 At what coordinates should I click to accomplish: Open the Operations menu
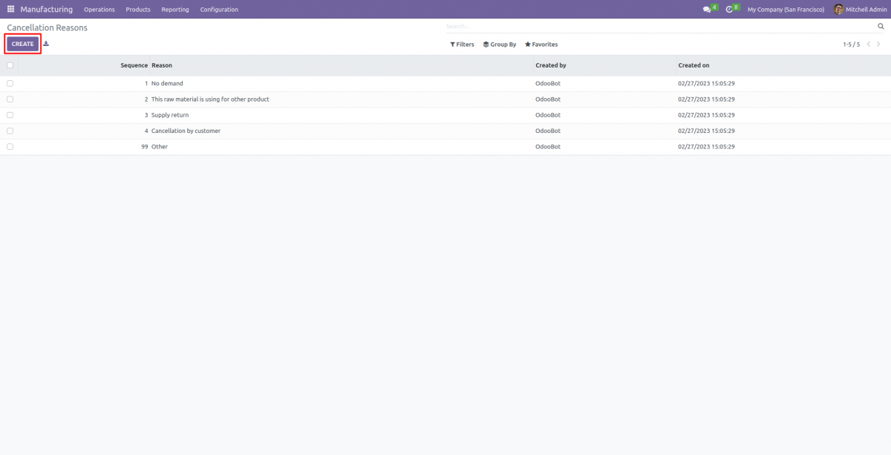[x=99, y=10]
